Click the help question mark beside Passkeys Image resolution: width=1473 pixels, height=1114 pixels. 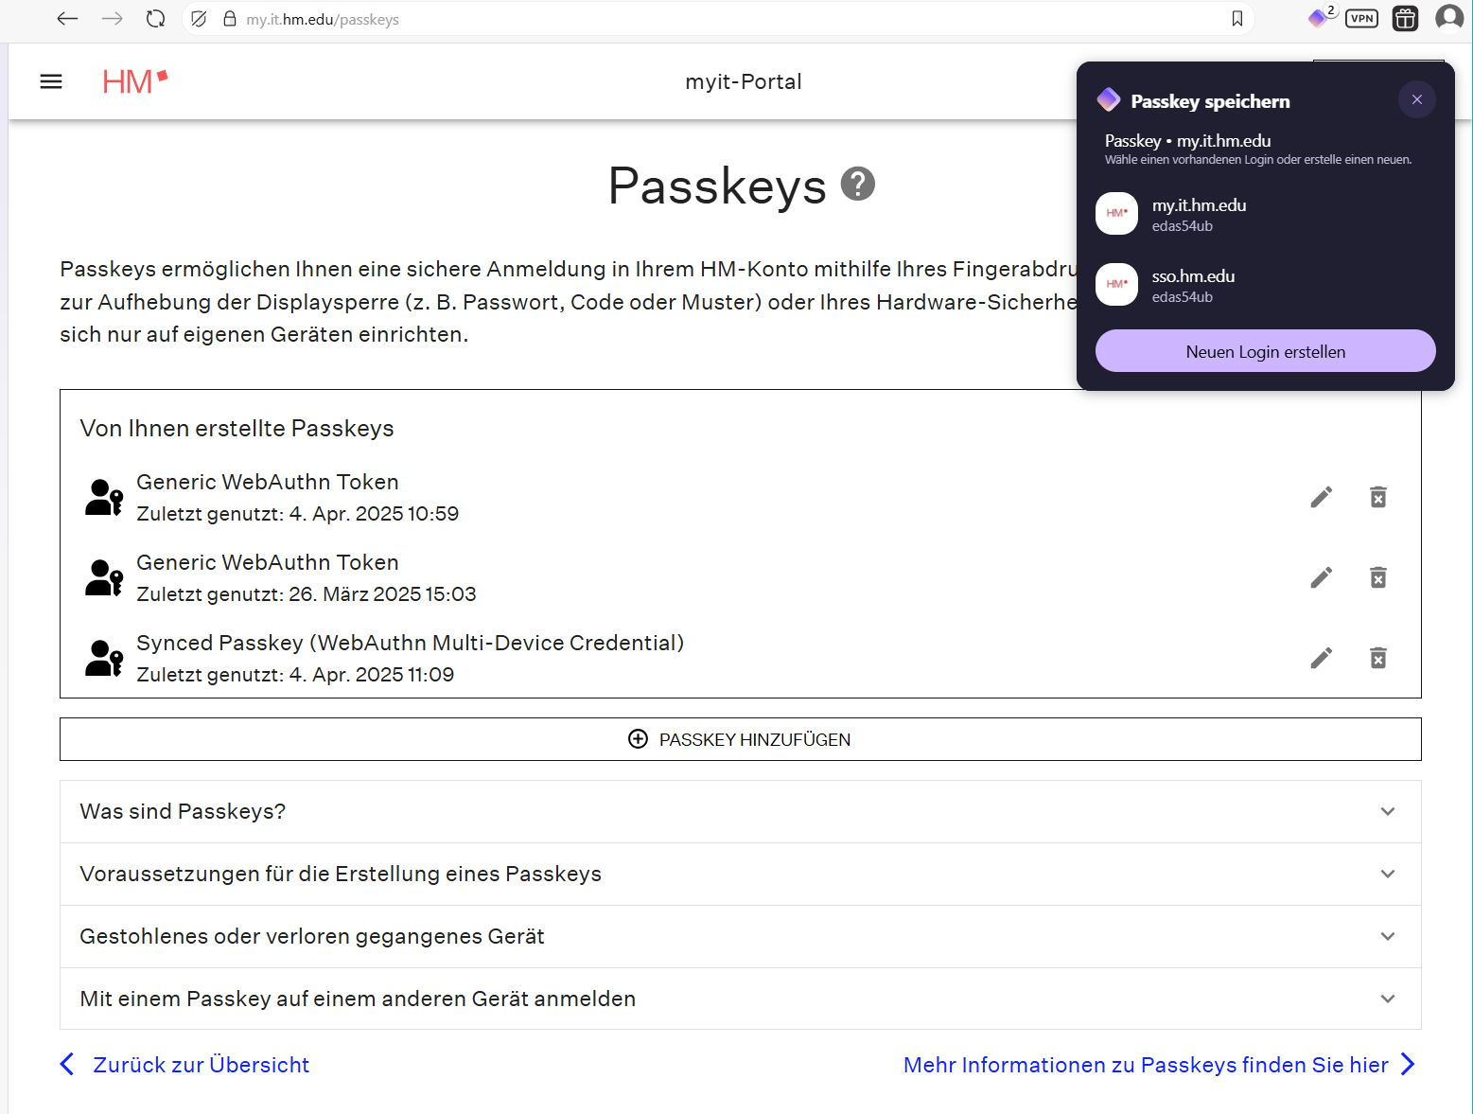pyautogui.click(x=858, y=184)
